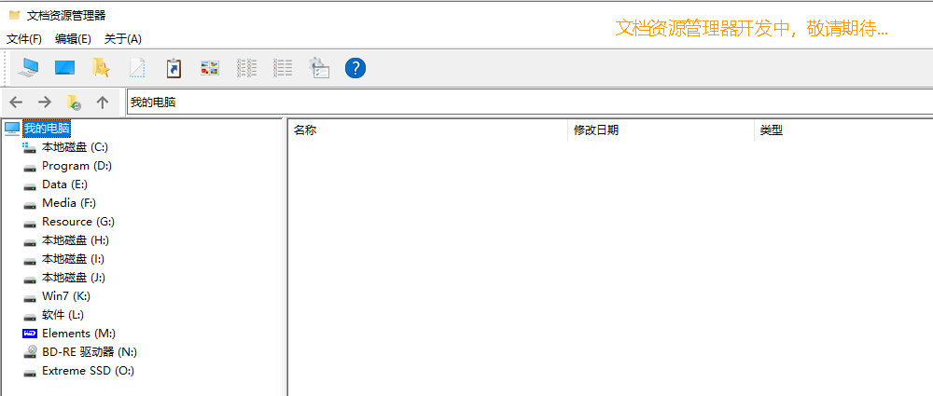The height and width of the screenshot is (396, 933).
Task: Go up one level with up arrow
Action: (x=103, y=102)
